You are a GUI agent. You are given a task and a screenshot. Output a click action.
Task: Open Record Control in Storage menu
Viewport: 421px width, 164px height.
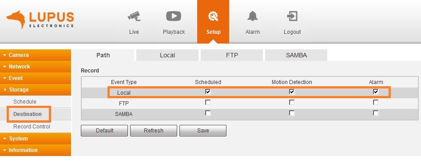(x=32, y=126)
